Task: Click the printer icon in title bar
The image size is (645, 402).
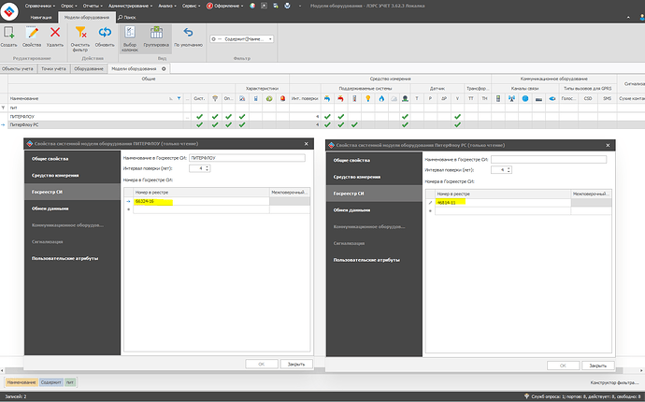Action: coord(287,6)
